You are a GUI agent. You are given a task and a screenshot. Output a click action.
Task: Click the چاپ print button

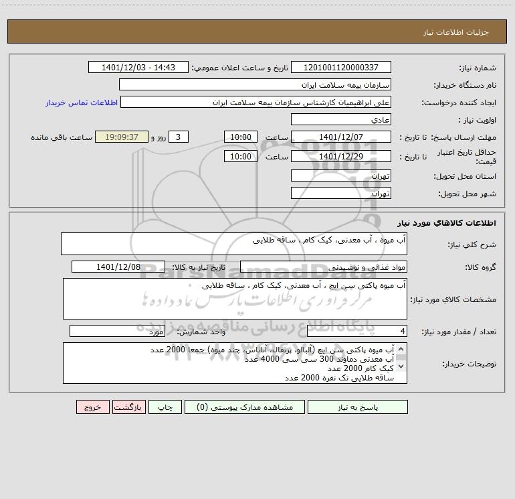165,407
